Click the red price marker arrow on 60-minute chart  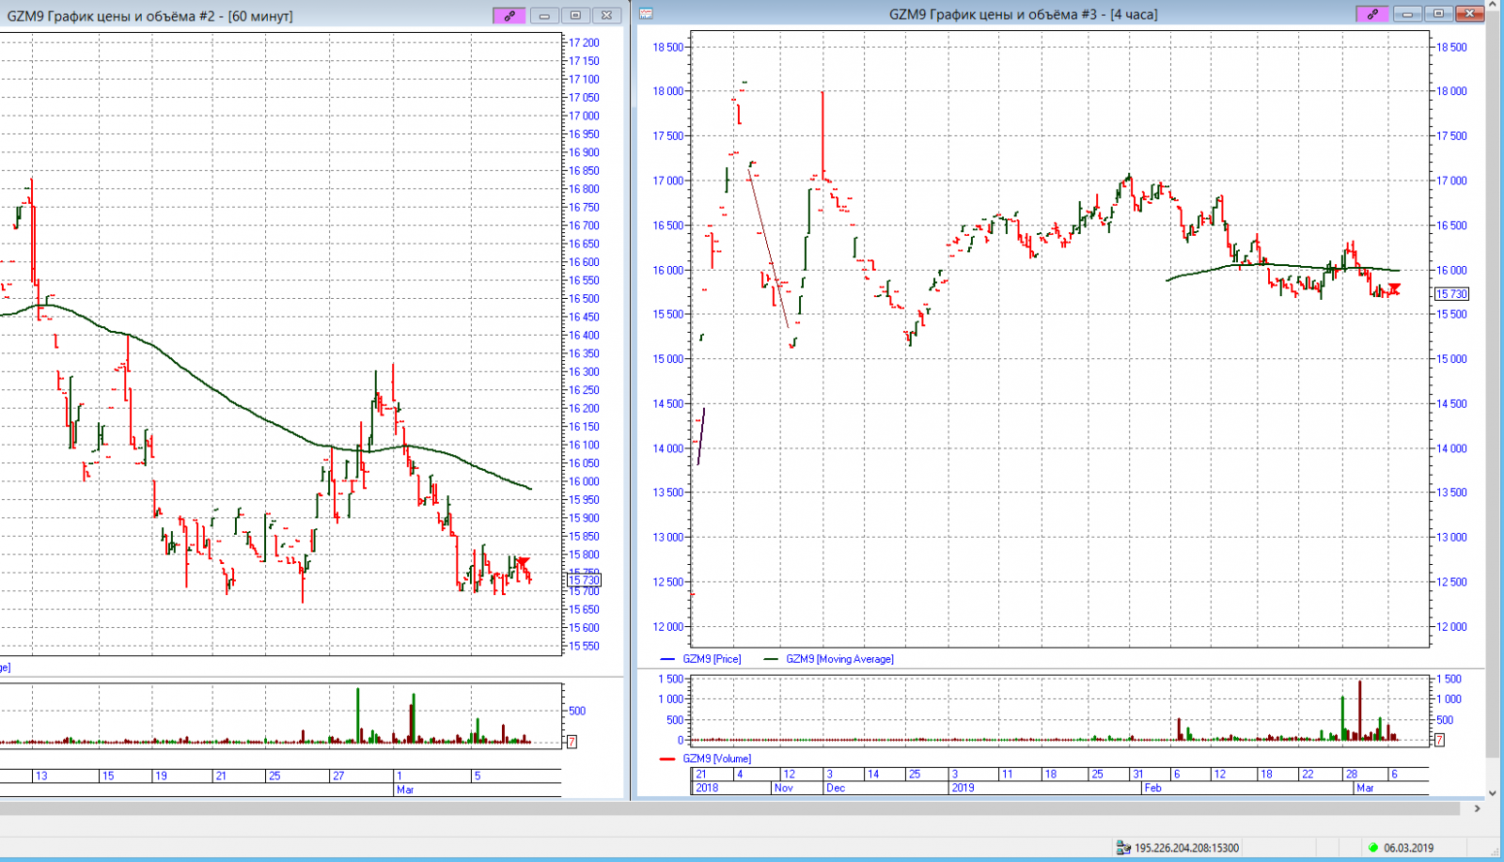524,563
